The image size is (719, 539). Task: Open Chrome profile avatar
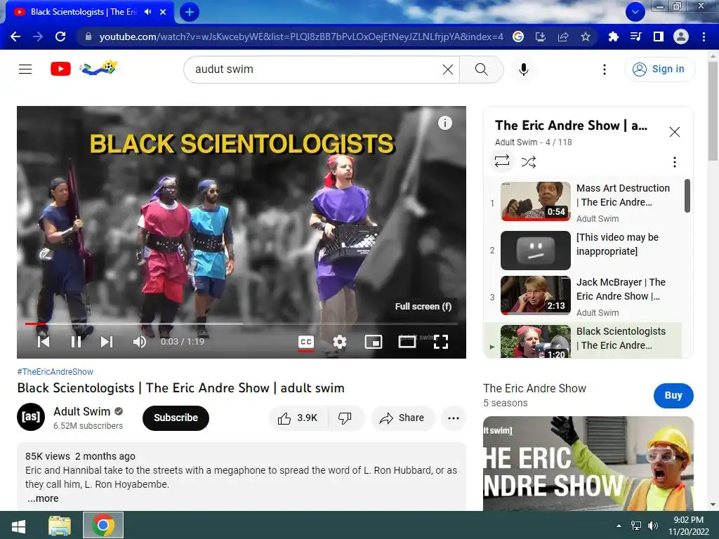click(681, 36)
